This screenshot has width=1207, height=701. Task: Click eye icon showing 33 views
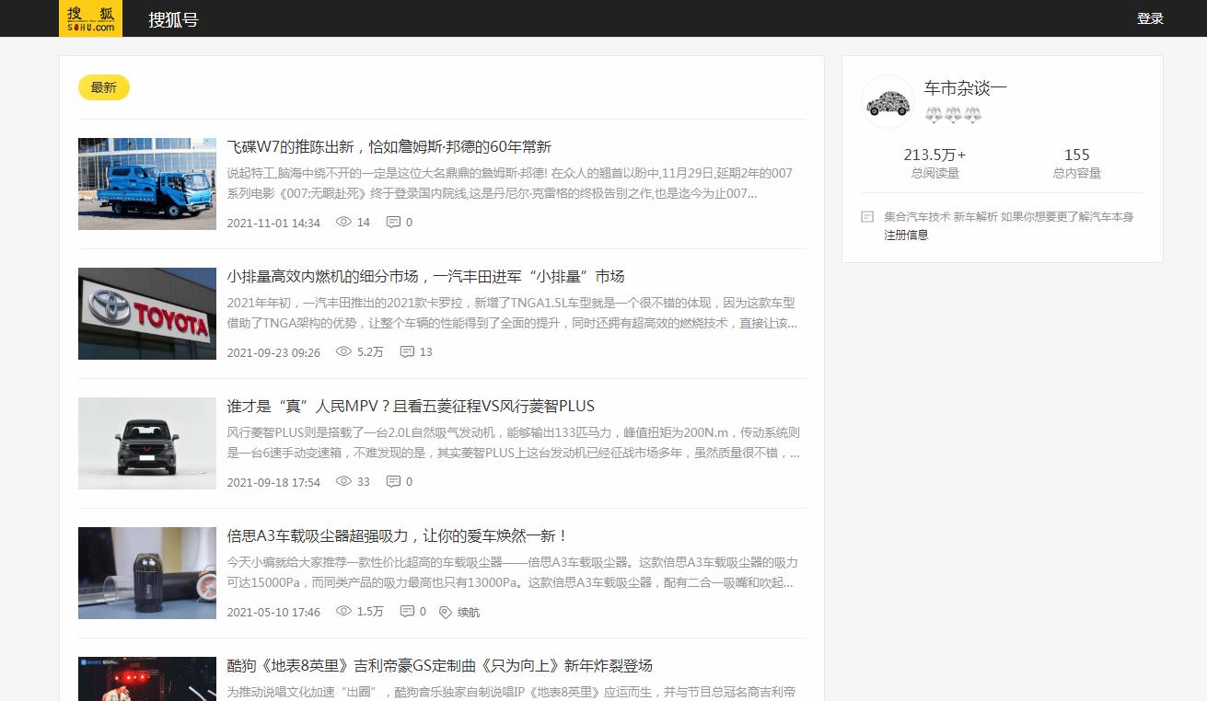tap(344, 481)
